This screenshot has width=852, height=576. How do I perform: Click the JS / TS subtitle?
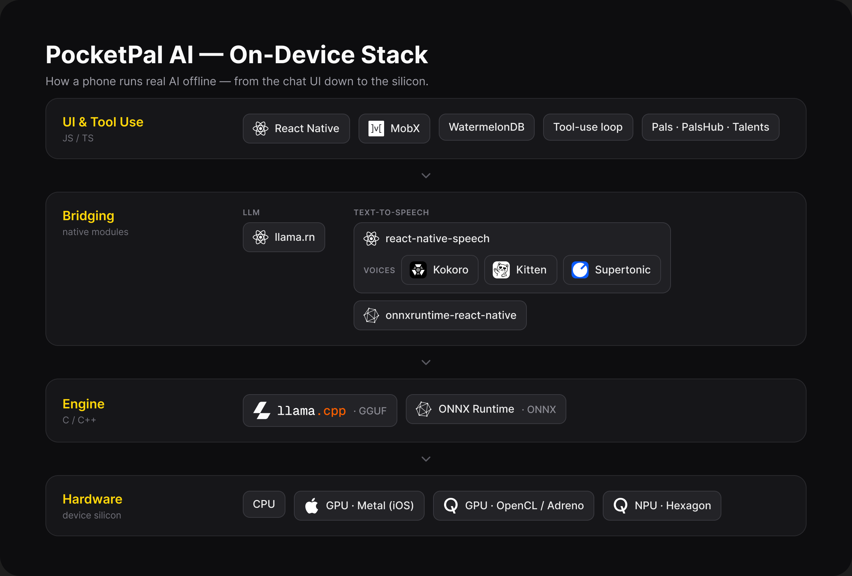point(78,138)
